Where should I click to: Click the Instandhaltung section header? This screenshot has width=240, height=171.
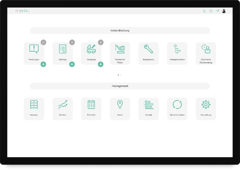[x=120, y=30]
